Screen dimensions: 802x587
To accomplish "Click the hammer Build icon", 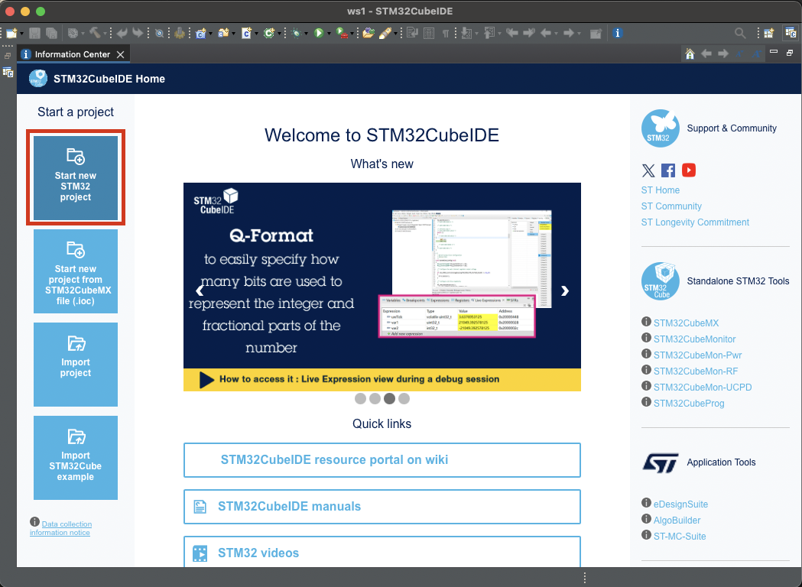I will coord(95,33).
